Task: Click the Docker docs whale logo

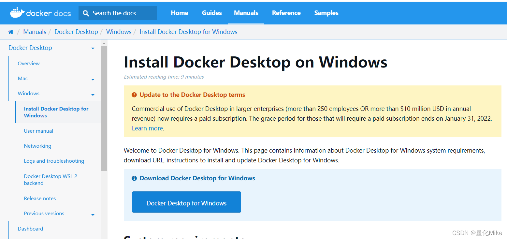Action: pos(40,13)
